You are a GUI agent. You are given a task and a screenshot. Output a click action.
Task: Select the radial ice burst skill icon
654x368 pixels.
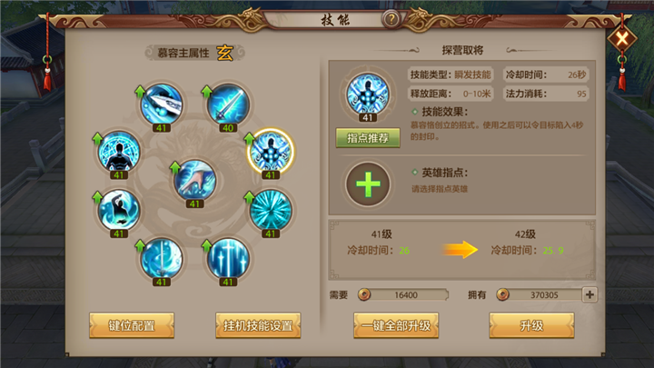coord(271,210)
